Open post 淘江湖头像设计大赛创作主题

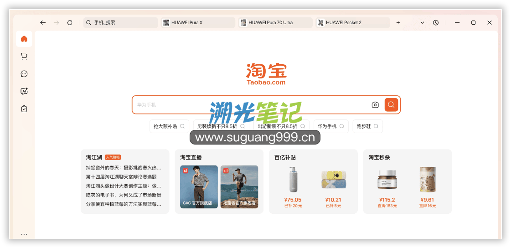pyautogui.click(x=124, y=186)
